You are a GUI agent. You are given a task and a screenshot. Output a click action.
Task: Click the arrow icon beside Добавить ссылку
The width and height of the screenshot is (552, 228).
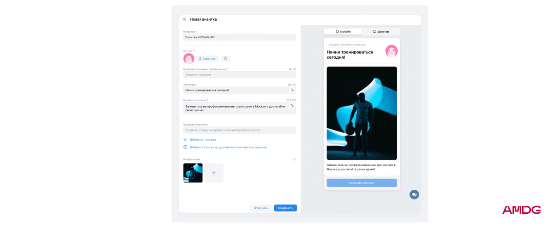(185, 147)
